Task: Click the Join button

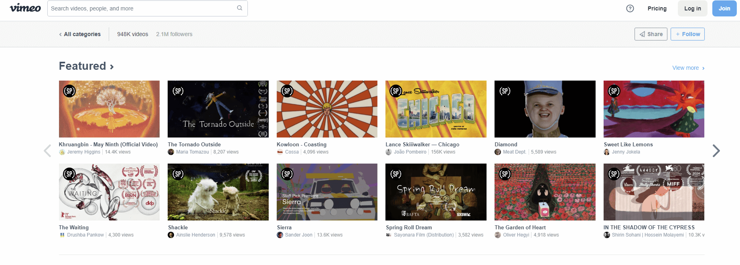Action: [x=724, y=8]
